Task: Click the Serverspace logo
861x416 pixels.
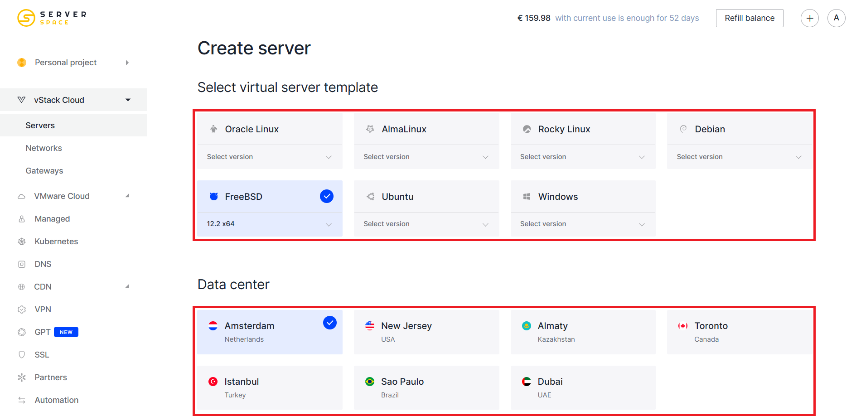Action: click(52, 18)
